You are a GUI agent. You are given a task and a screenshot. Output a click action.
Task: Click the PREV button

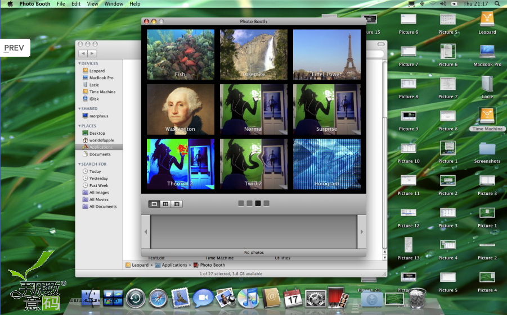click(14, 48)
